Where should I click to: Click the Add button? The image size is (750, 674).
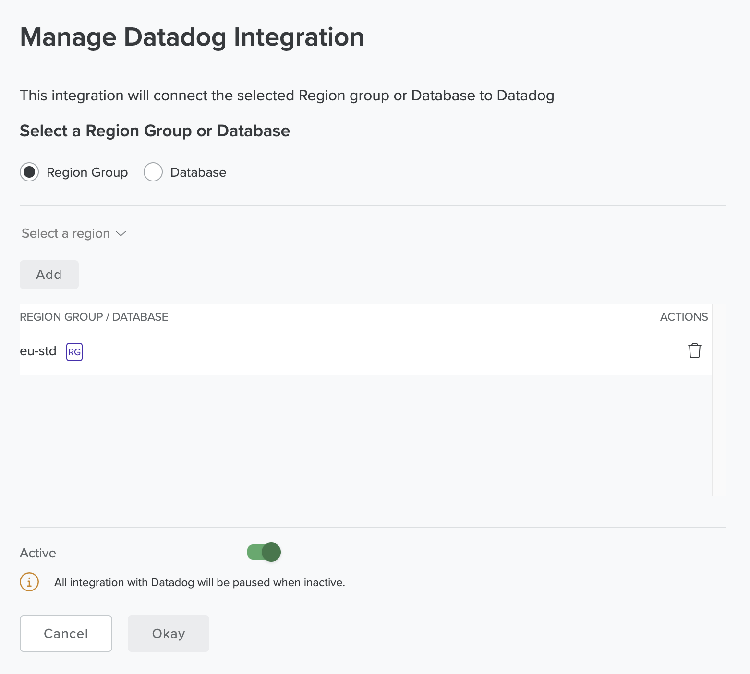click(x=49, y=275)
